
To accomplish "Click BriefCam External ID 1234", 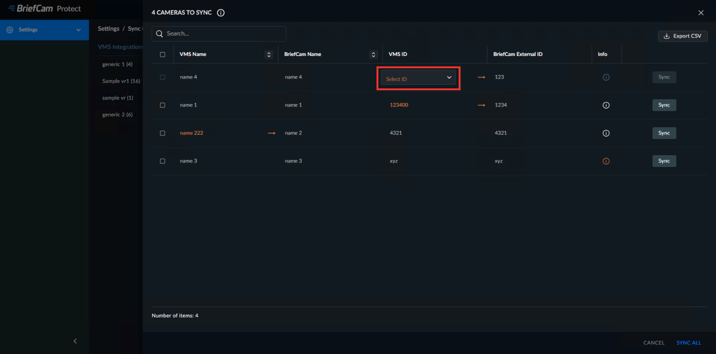I will pyautogui.click(x=501, y=105).
